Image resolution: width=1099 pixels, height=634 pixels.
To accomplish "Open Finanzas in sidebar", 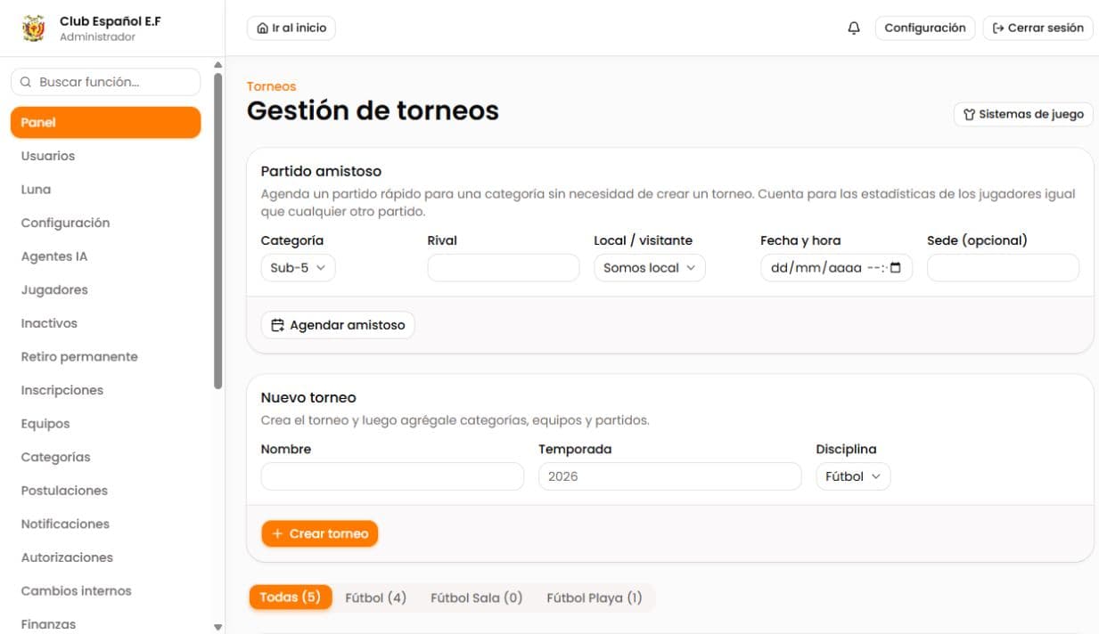I will pyautogui.click(x=105, y=624).
